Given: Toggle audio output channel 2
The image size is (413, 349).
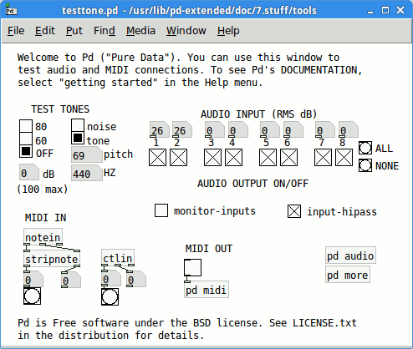Looking at the screenshot, I should [x=178, y=158].
